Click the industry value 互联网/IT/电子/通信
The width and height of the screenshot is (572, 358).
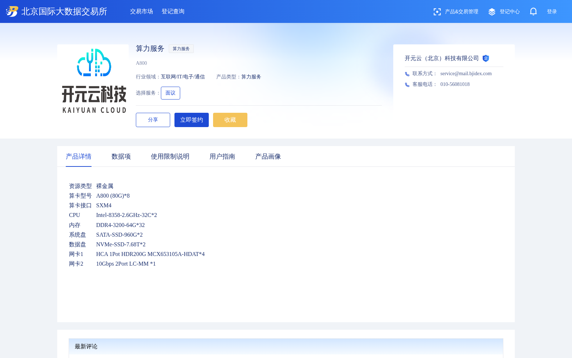[x=183, y=77]
